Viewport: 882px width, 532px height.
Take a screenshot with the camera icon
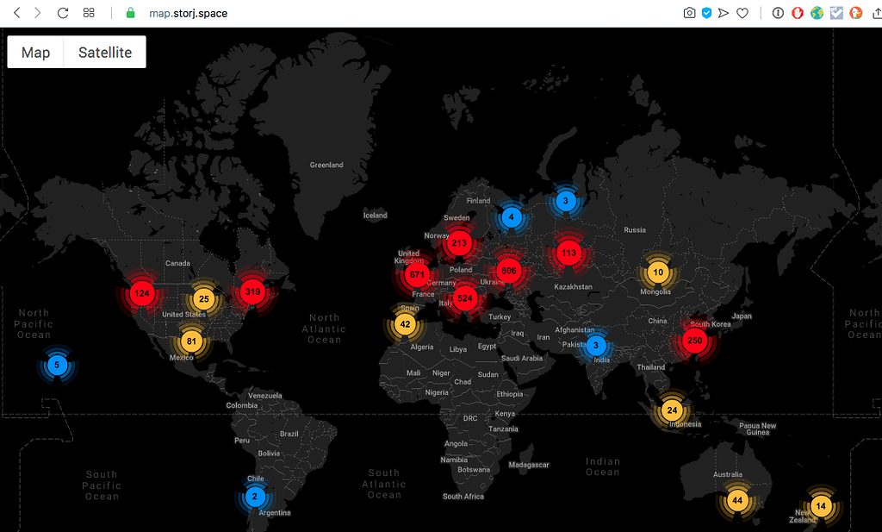[x=688, y=12]
